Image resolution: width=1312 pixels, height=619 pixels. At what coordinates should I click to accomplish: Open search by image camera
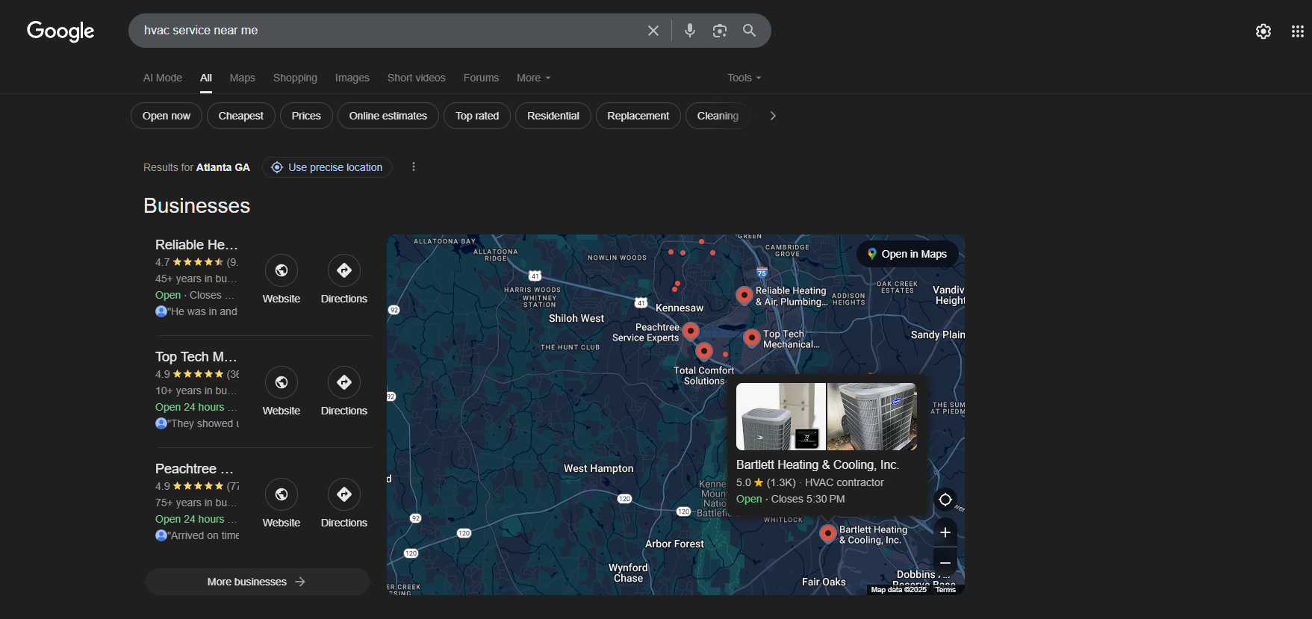point(720,31)
